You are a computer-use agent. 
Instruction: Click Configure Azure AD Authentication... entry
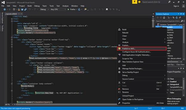point(142,52)
